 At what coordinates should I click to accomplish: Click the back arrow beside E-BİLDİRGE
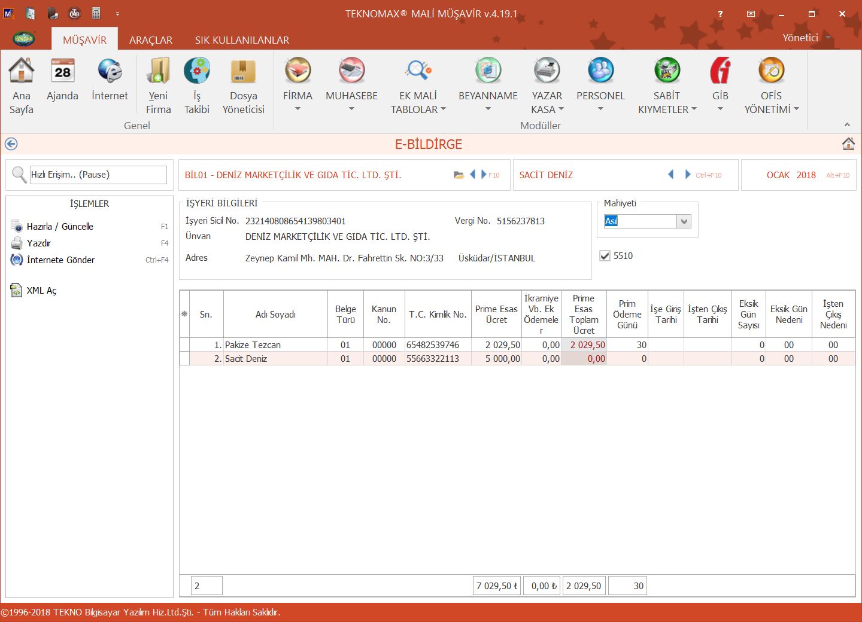[x=11, y=144]
